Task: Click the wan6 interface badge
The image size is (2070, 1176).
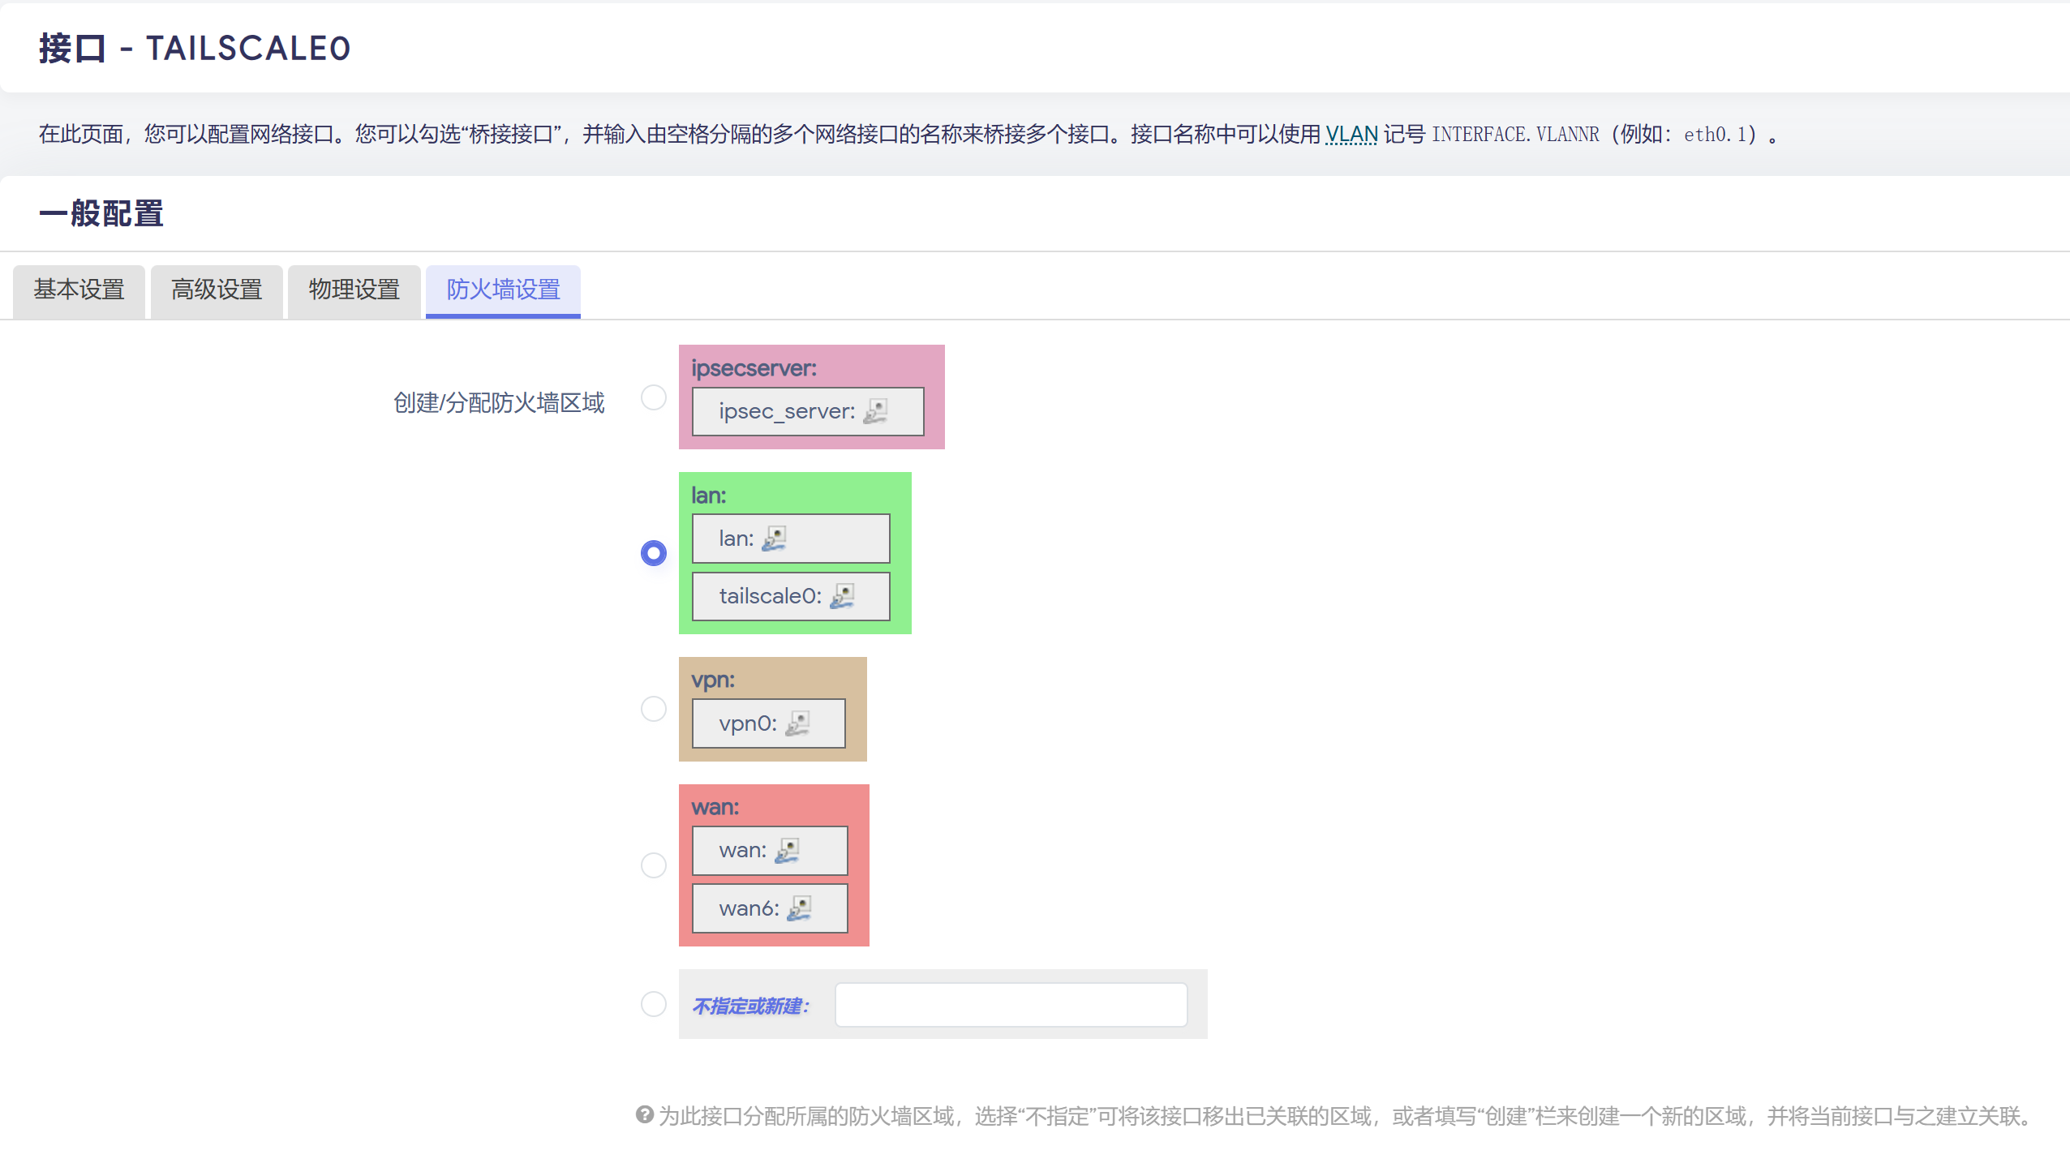Action: 770,908
